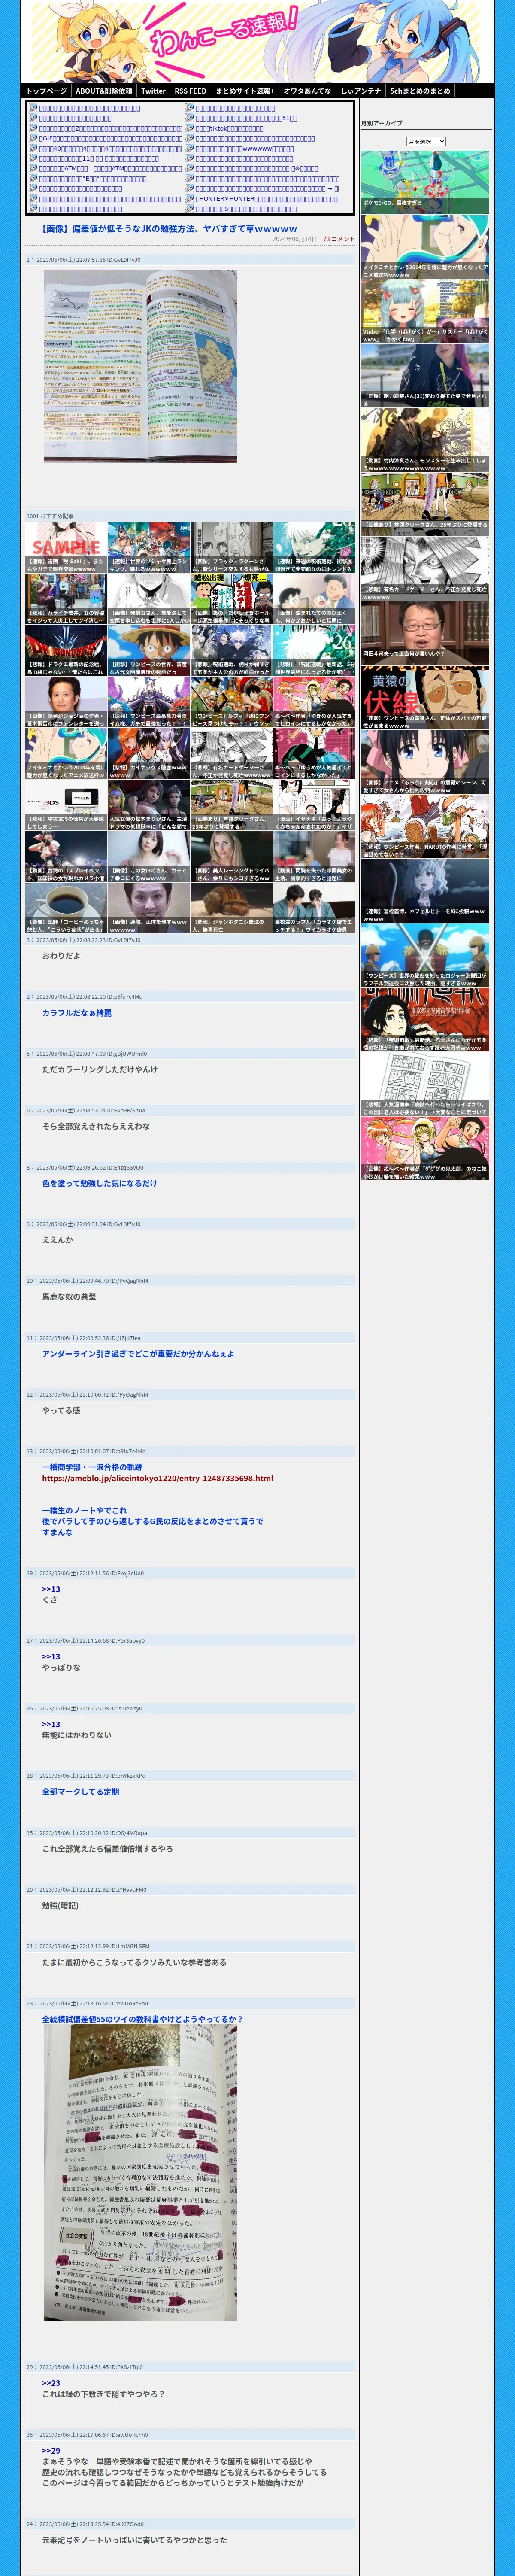Viewport: 515px width, 2576px height.
Task: Click comment 馬鹿な奴の典型
Action: (69, 1296)
